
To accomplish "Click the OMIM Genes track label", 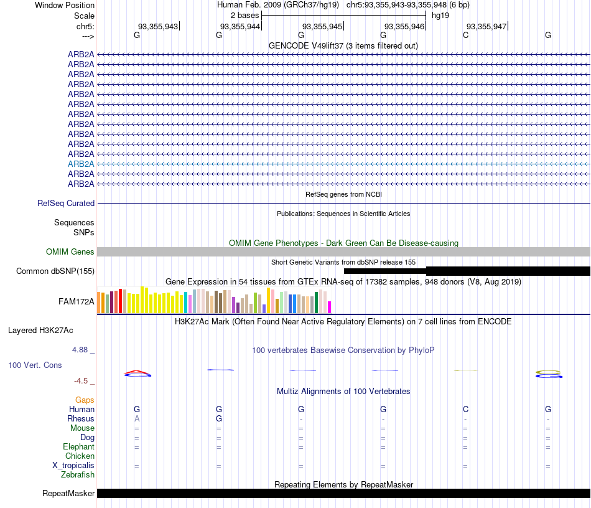I will tap(70, 252).
